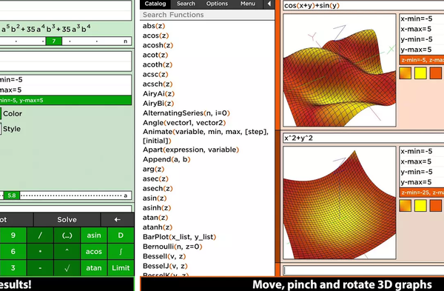Switch to the Catalog tab
Viewport: 444px width, 291px height.
tap(155, 4)
